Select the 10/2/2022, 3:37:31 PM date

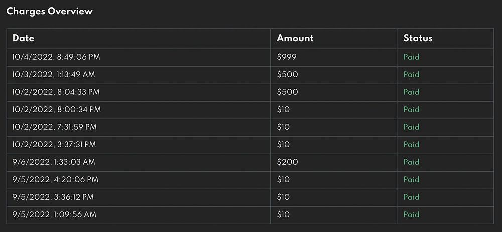click(54, 145)
